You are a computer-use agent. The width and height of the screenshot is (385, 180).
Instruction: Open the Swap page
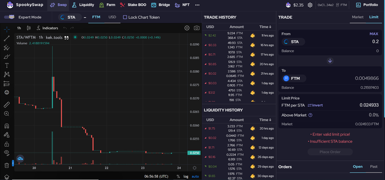(x=58, y=5)
